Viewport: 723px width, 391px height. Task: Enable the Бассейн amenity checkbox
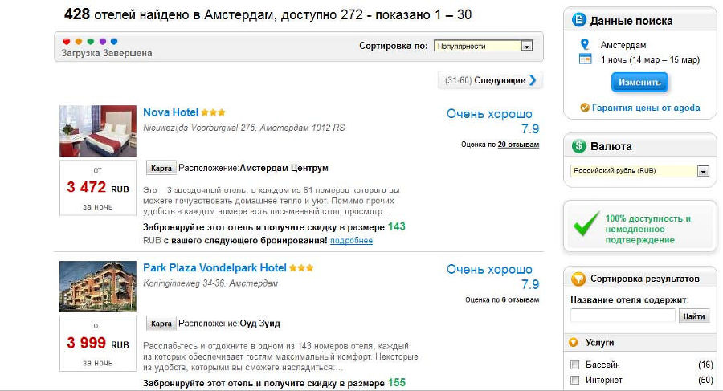[x=574, y=365]
